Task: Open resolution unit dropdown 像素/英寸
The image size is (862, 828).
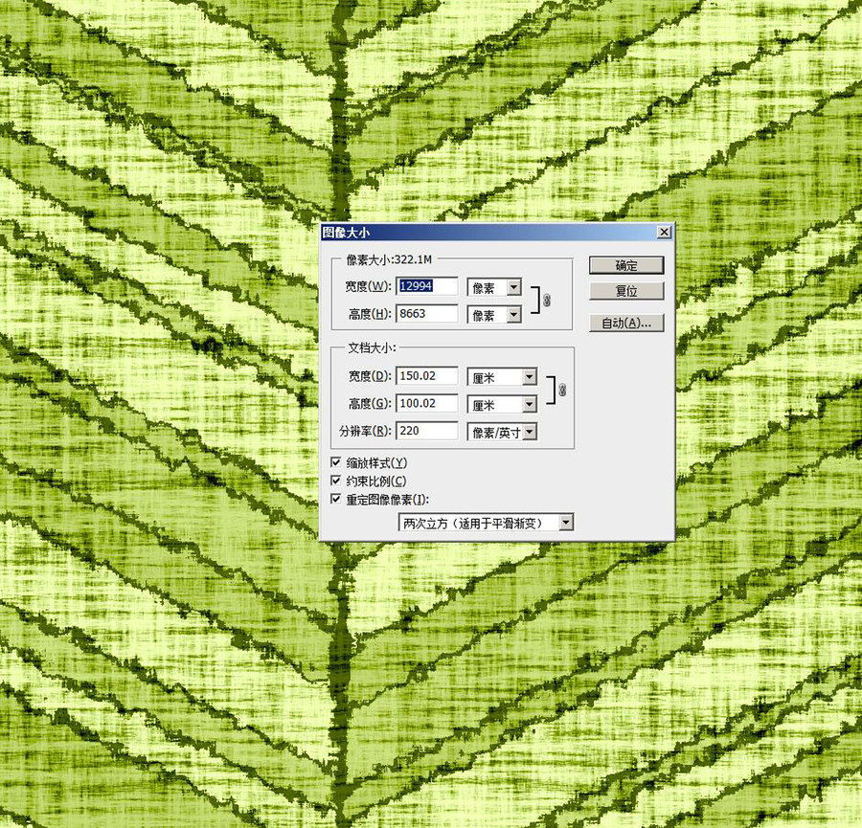Action: pos(501,433)
